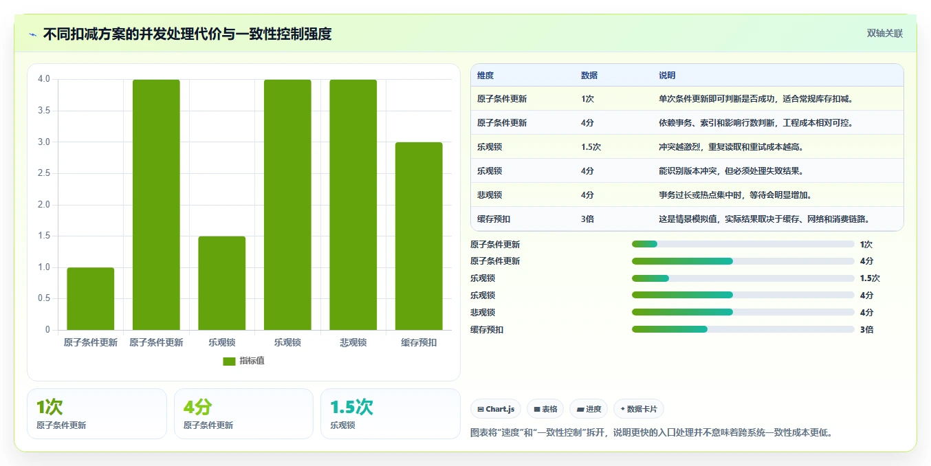931x466 pixels.
Task: Click the 悲观锁 label in the progress list
Action: (483, 313)
